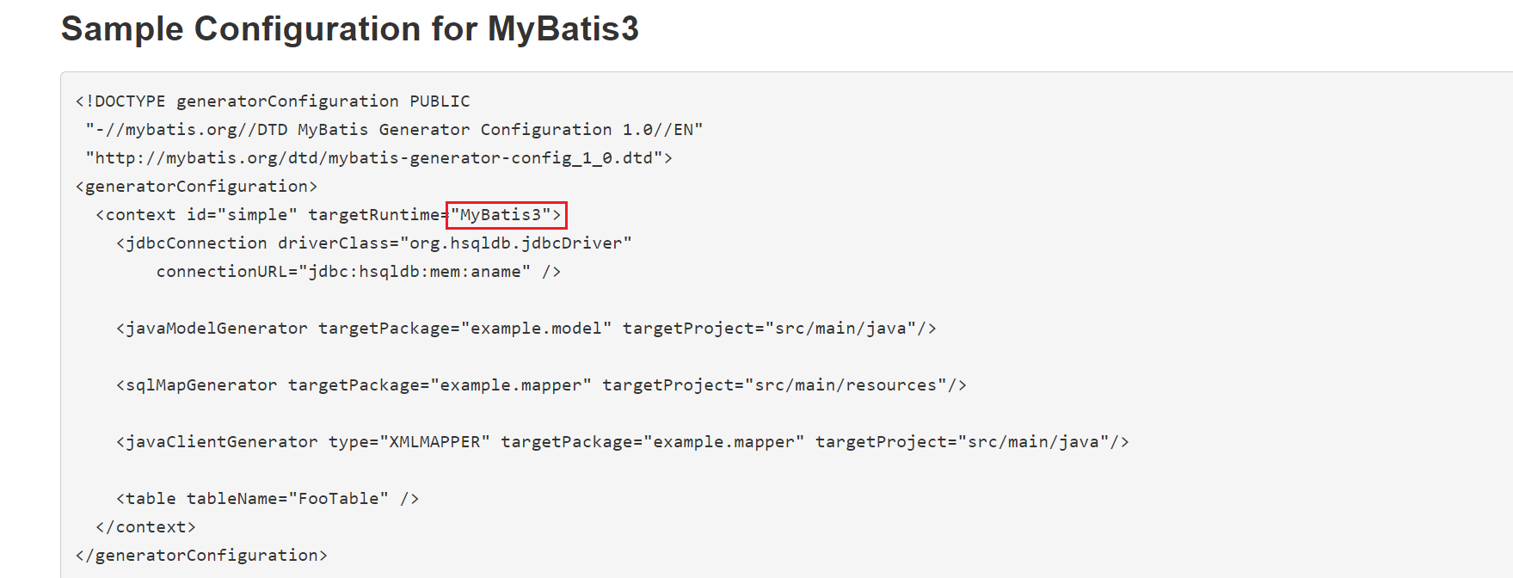This screenshot has height=578, width=1513.
Task: Click the closing generatorConfiguration tag
Action: tap(201, 556)
